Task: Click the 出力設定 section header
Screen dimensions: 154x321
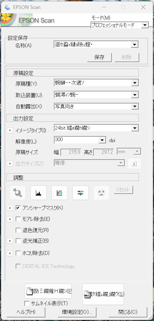Action: (73, 118)
